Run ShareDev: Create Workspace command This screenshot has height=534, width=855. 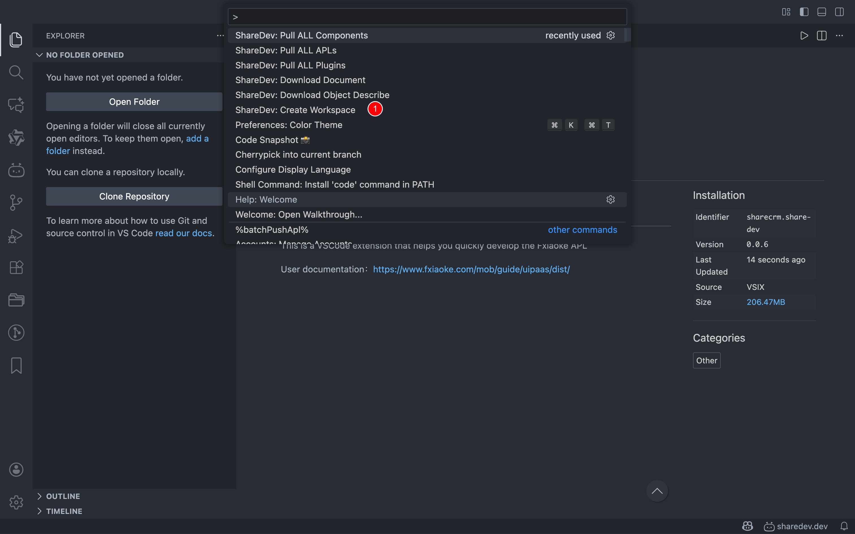[x=295, y=110]
